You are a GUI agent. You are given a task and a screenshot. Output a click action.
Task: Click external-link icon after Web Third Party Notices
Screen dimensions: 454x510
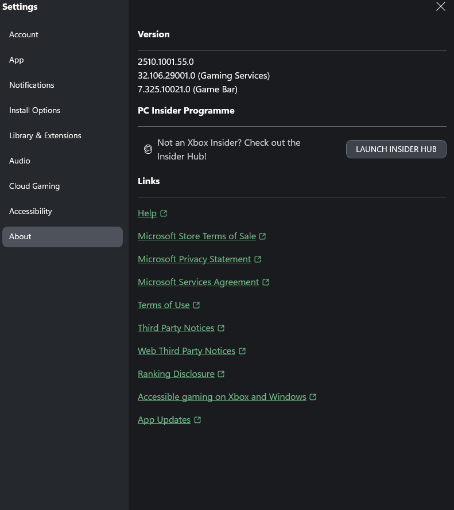pos(242,351)
